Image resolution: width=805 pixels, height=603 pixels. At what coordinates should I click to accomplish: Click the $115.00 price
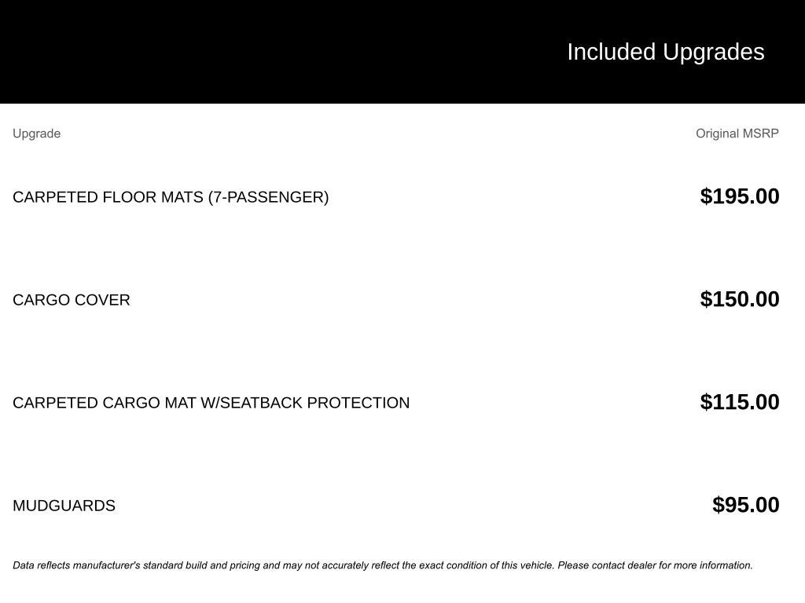pos(739,402)
